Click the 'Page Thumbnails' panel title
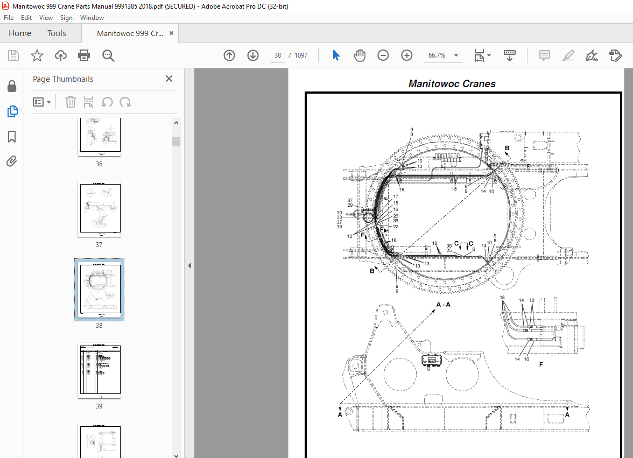Screen dimensions: 633x458 point(63,79)
